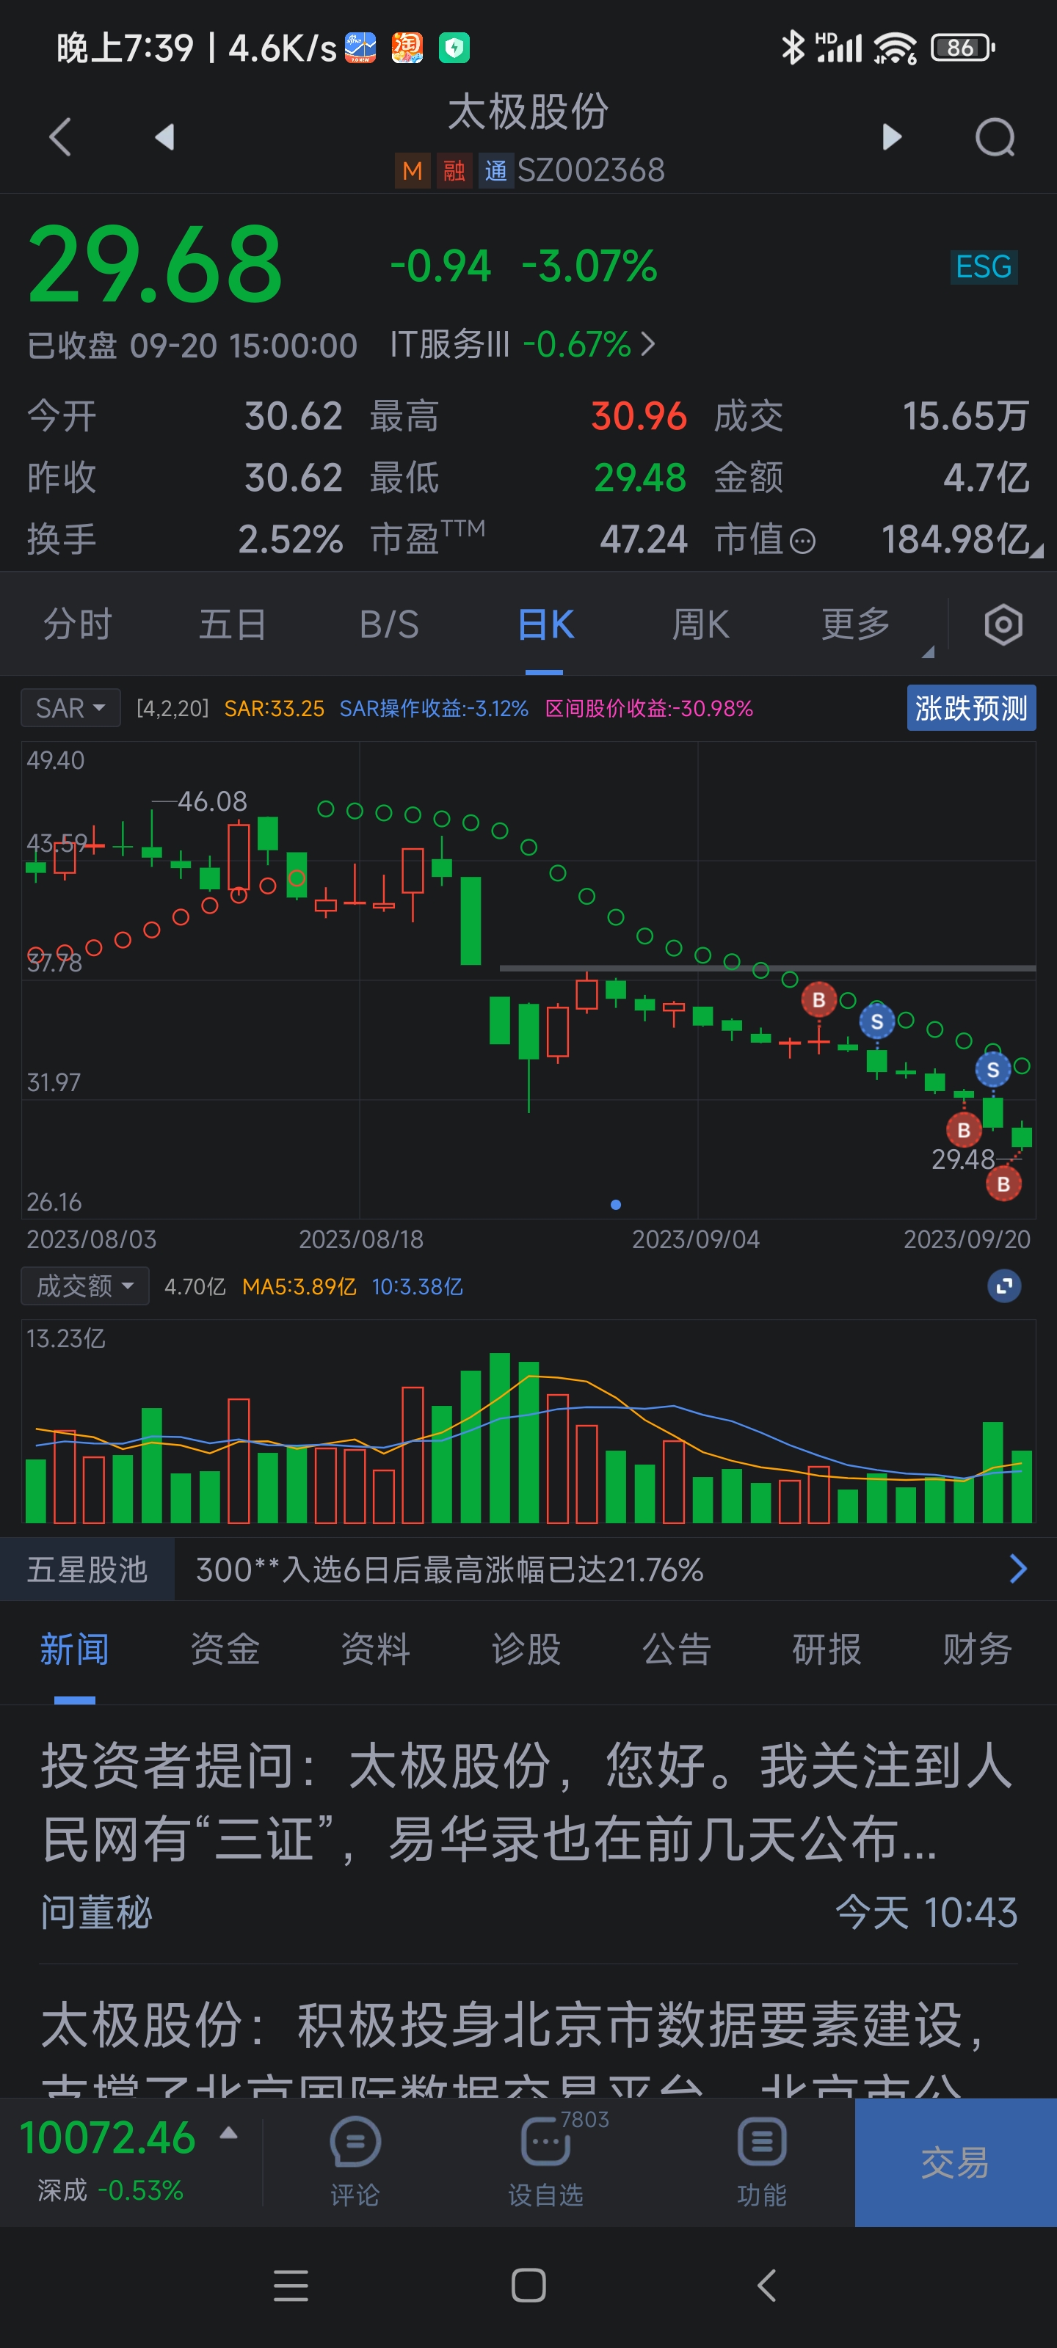Switch to 周K chart tab
This screenshot has width=1057, height=2348.
(700, 624)
